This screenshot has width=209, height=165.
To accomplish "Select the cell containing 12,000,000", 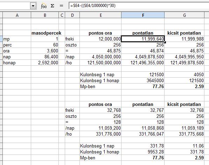I will [x=100, y=39].
